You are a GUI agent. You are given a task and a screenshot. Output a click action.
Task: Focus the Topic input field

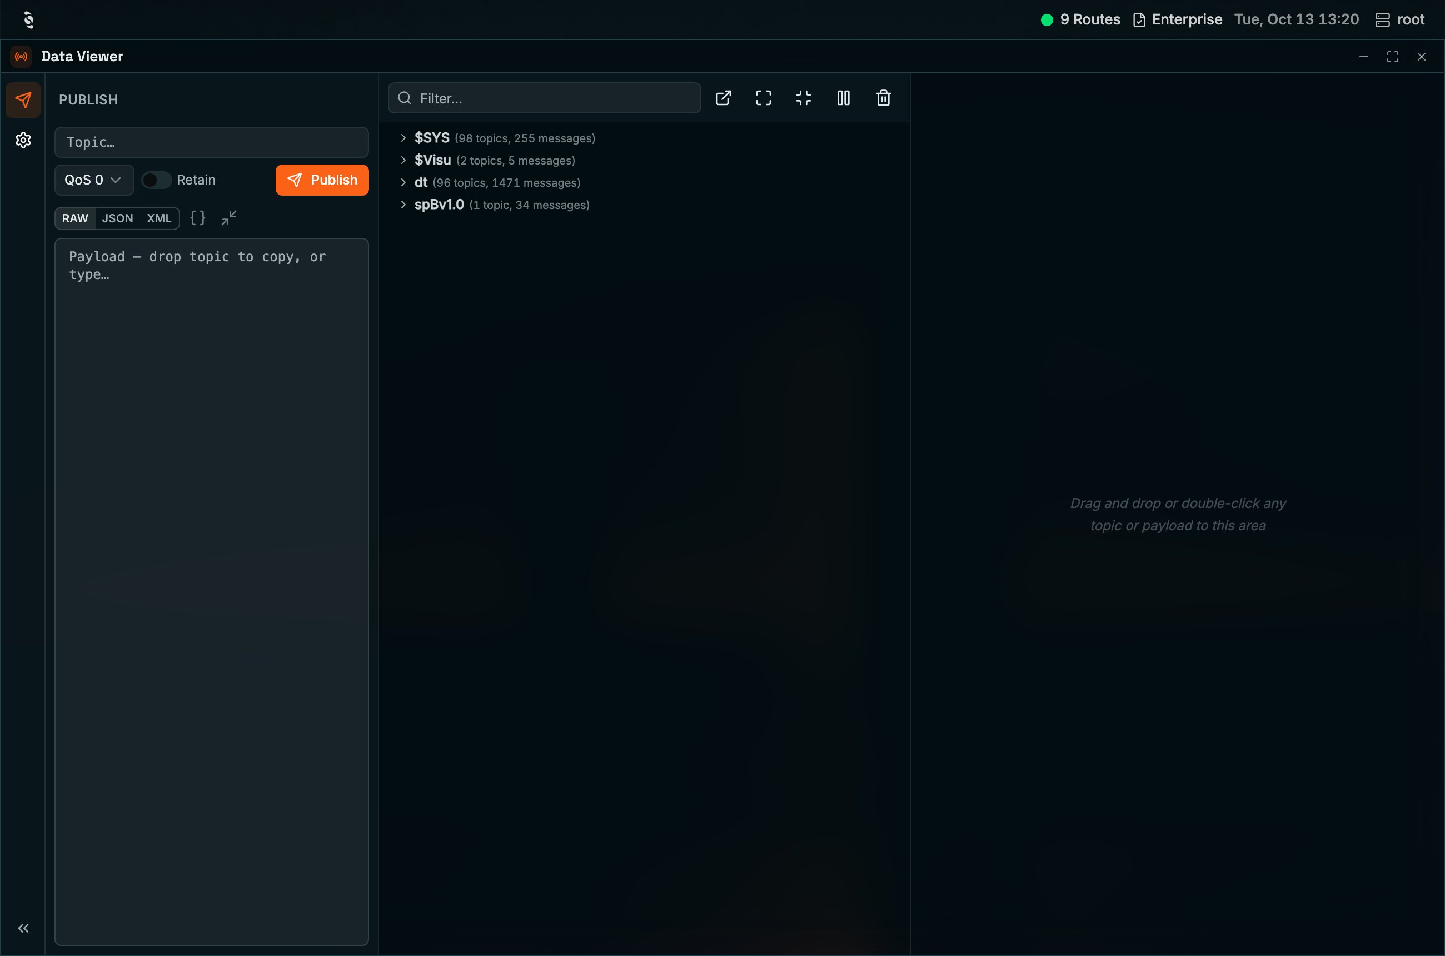pos(212,142)
